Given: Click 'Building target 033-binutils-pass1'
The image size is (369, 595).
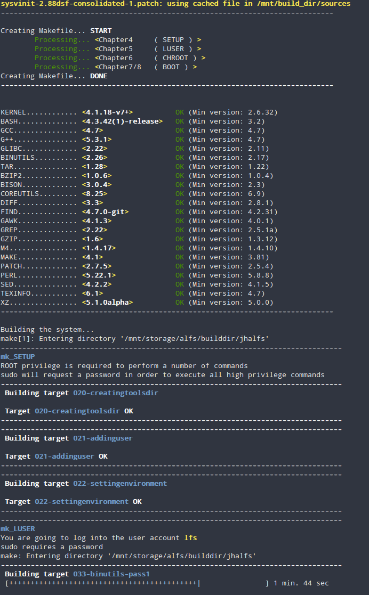Looking at the screenshot, I should (77, 575).
